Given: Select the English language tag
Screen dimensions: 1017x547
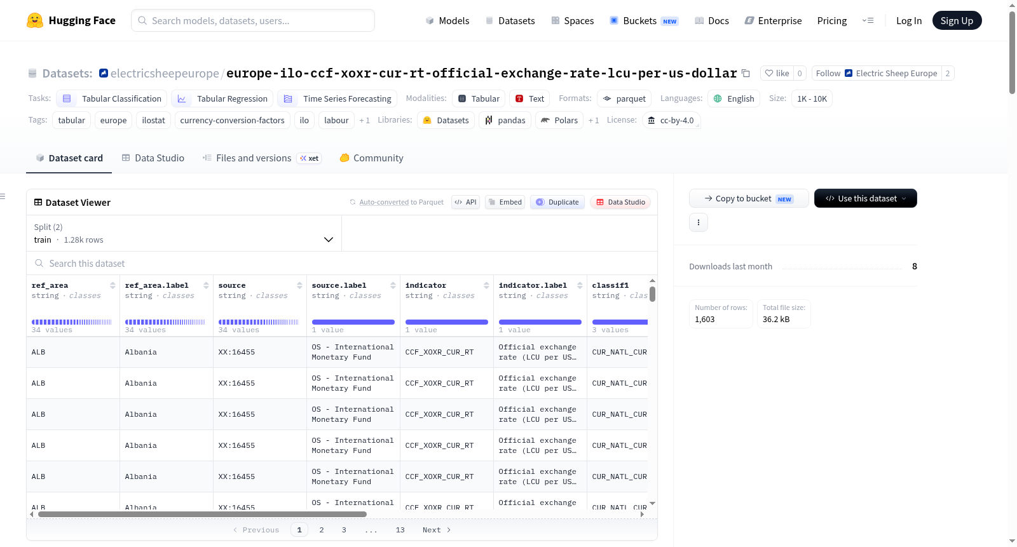Looking at the screenshot, I should 734,98.
